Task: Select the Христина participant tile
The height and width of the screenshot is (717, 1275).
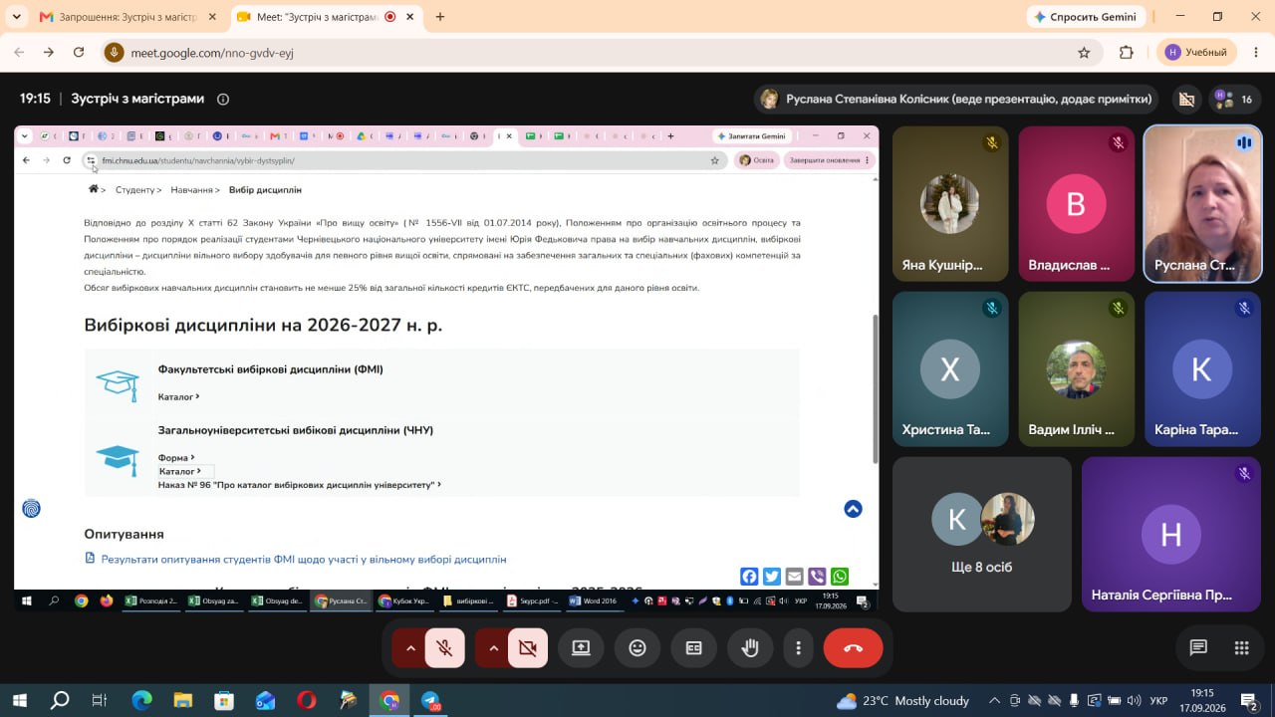Action: [950, 368]
